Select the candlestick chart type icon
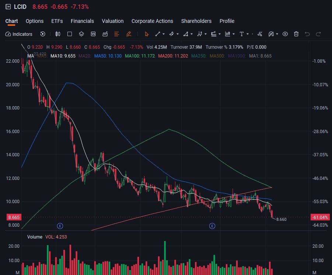The height and width of the screenshot is (275, 332). pos(57,34)
